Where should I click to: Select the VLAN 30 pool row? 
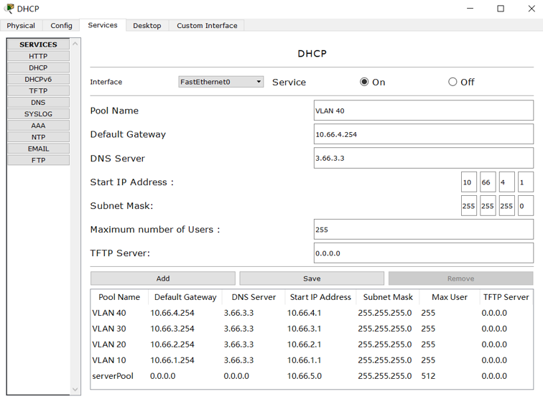[312, 329]
